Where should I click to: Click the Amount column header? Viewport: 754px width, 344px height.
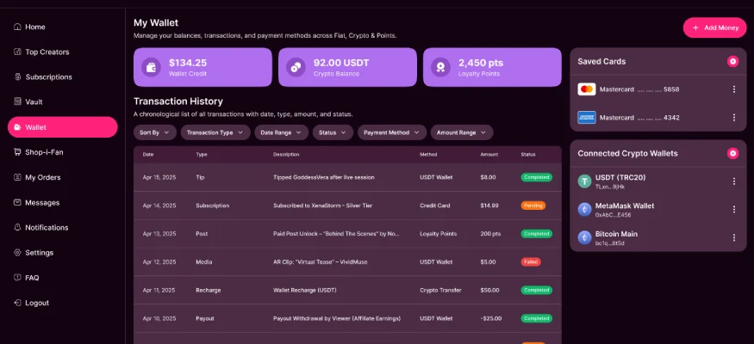point(489,155)
